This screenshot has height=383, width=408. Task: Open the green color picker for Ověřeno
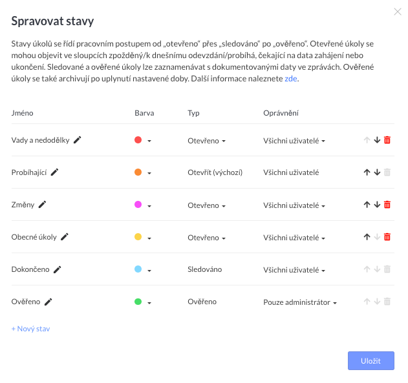(x=143, y=302)
